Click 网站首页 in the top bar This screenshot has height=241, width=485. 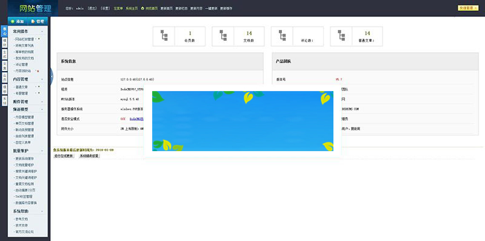click(152, 8)
